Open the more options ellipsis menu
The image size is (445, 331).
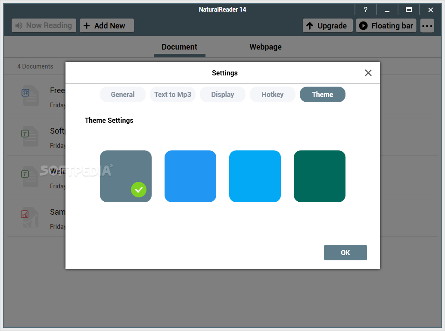pyautogui.click(x=427, y=25)
